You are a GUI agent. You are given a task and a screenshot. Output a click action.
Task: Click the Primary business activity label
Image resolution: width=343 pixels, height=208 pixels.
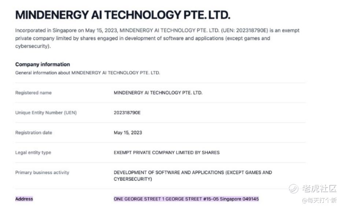tap(42, 172)
